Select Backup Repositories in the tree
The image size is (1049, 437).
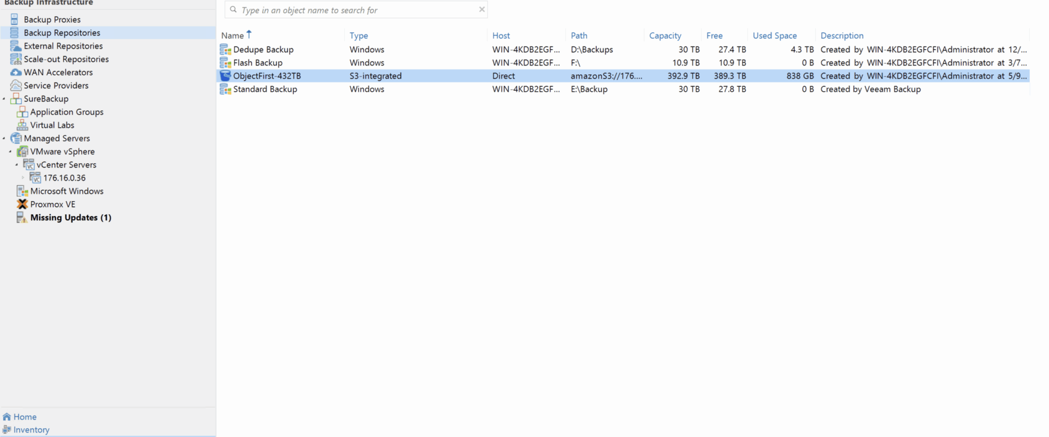coord(62,33)
